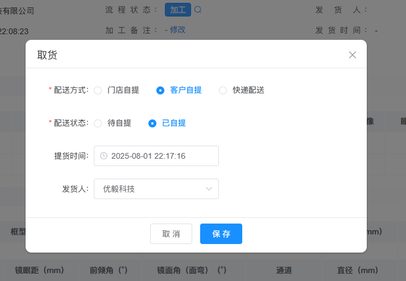Click the blue 加工 status tag
Screen dimensions: 406x281
click(177, 10)
